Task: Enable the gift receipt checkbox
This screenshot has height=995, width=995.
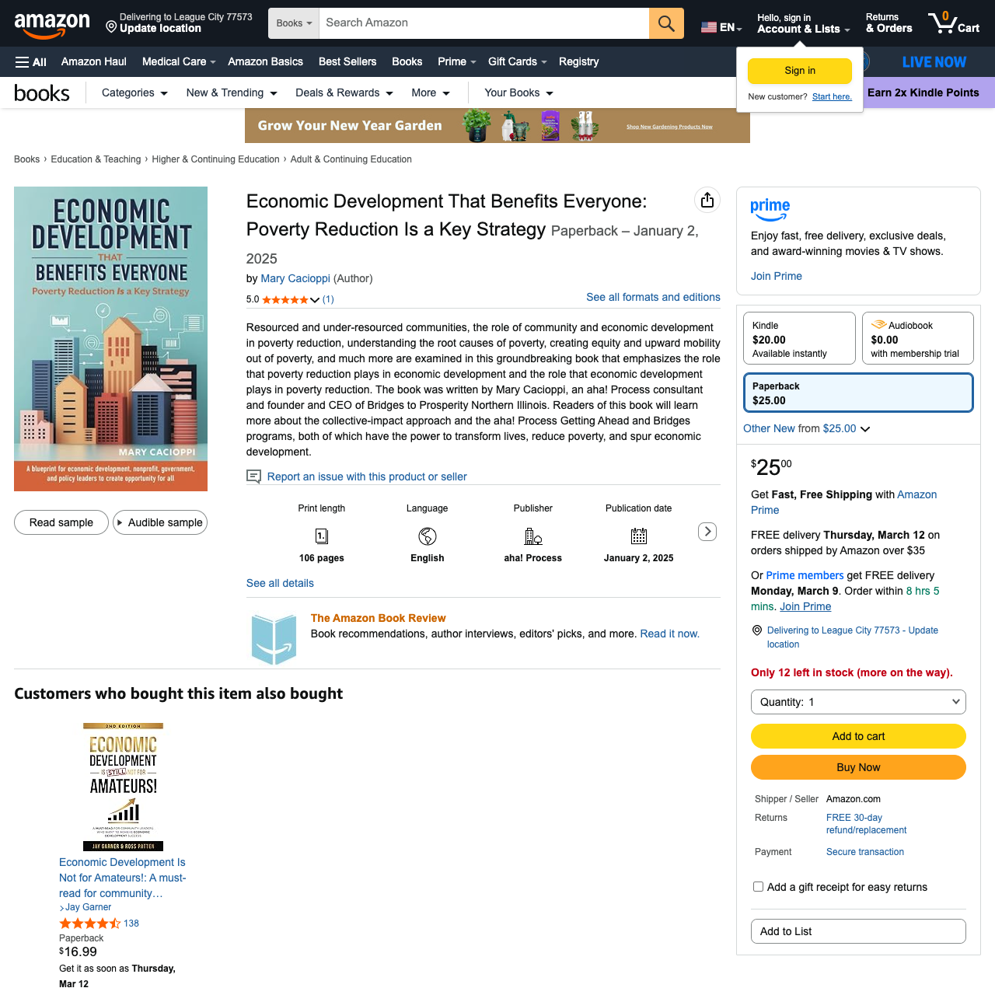Action: (759, 887)
